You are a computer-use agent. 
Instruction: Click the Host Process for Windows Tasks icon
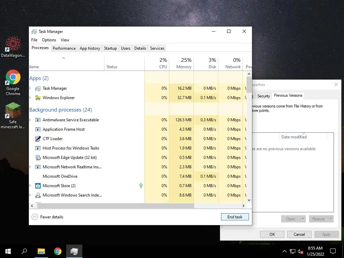[x=38, y=148]
